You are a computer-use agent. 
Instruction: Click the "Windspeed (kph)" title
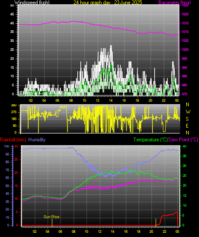pyautogui.click(x=32, y=3)
